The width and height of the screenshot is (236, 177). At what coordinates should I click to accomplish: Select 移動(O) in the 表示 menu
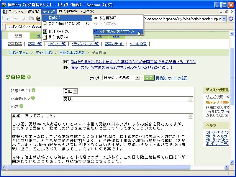67,18
